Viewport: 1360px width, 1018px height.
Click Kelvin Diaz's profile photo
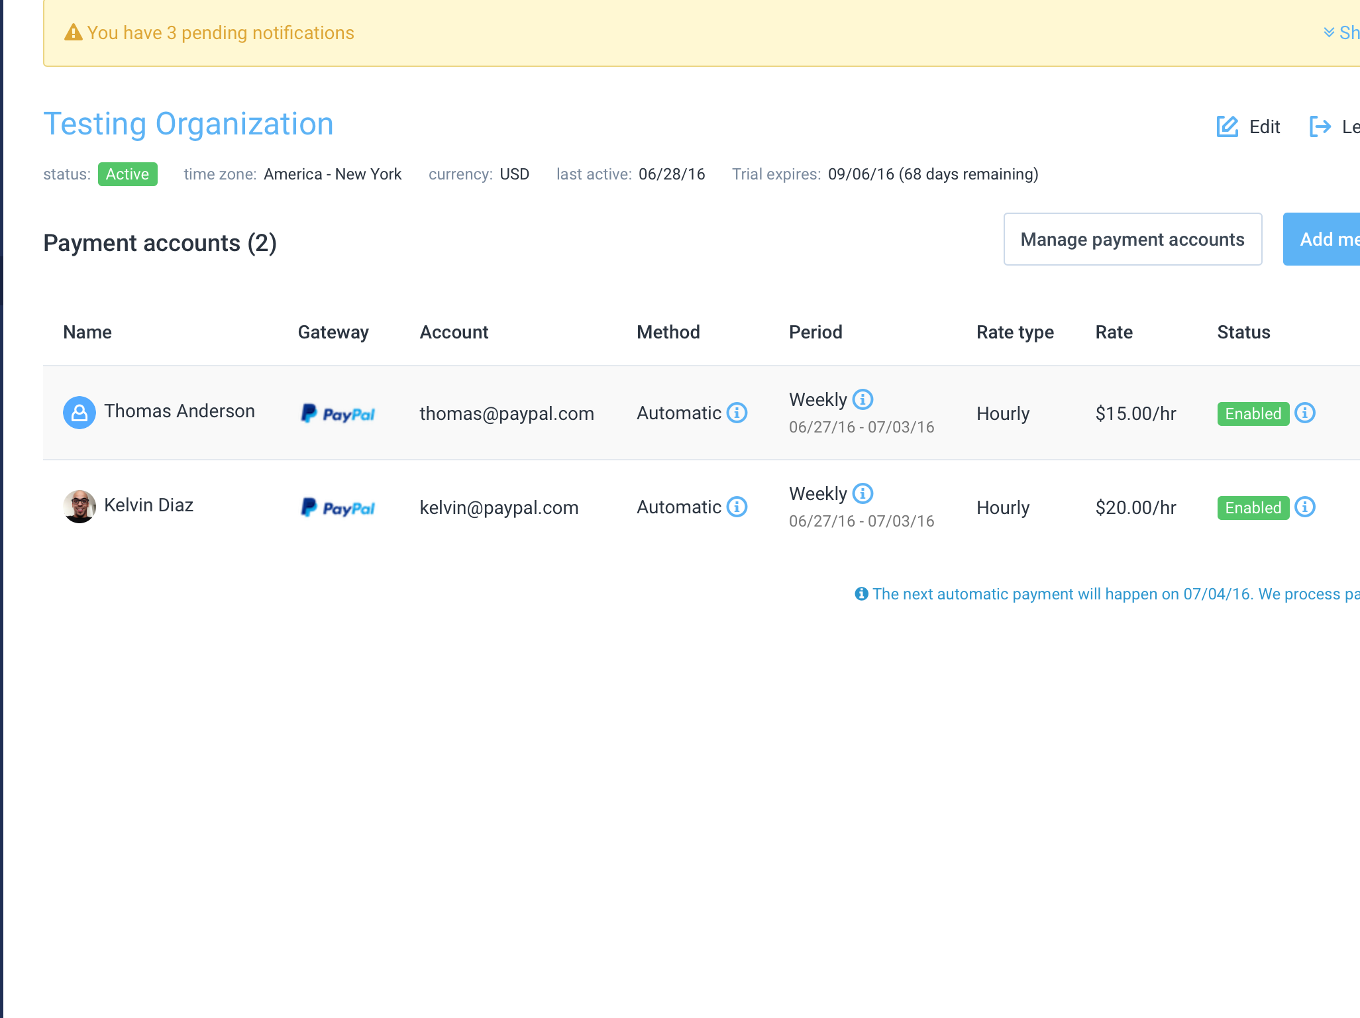[79, 507]
